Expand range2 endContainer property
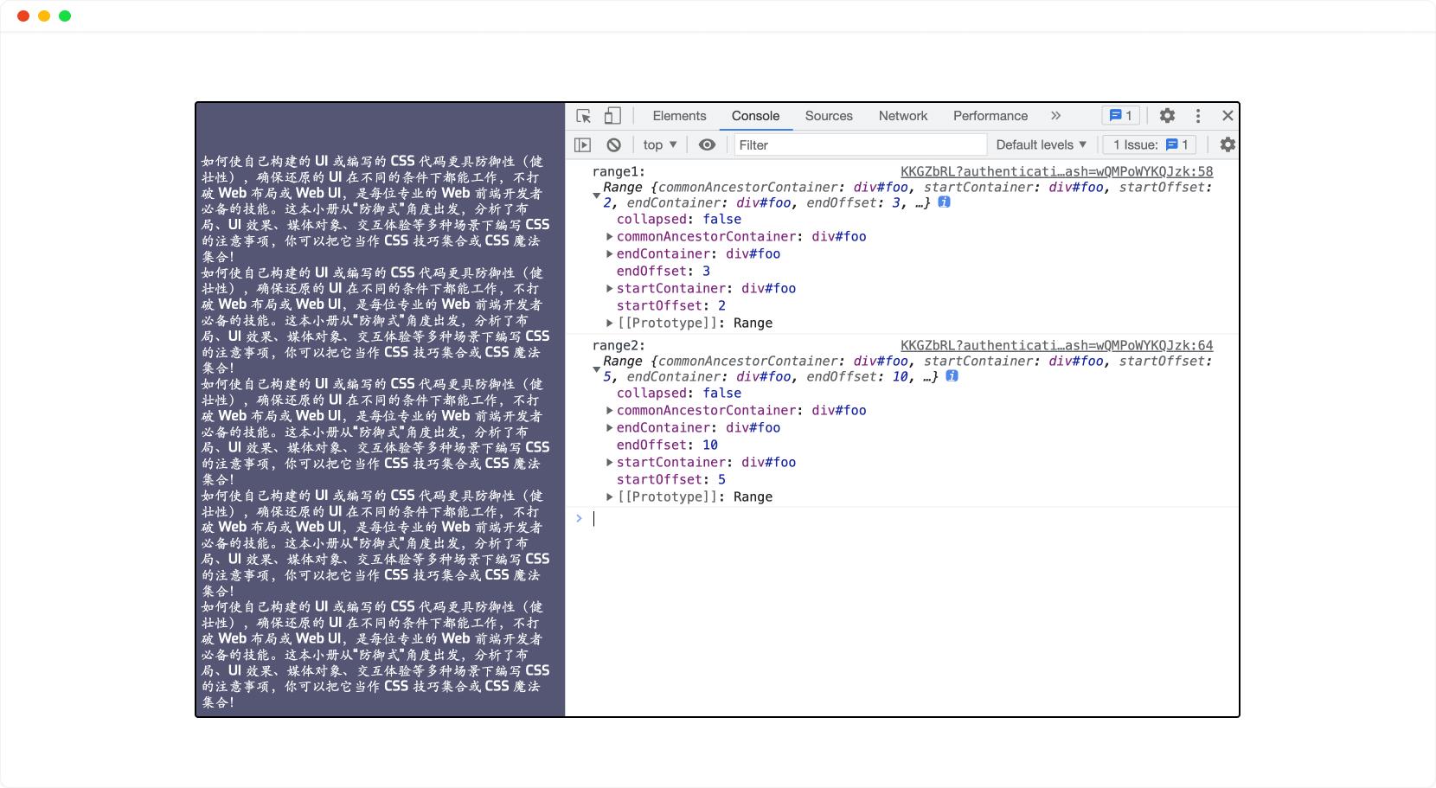Viewport: 1436px width, 788px height. tap(610, 428)
